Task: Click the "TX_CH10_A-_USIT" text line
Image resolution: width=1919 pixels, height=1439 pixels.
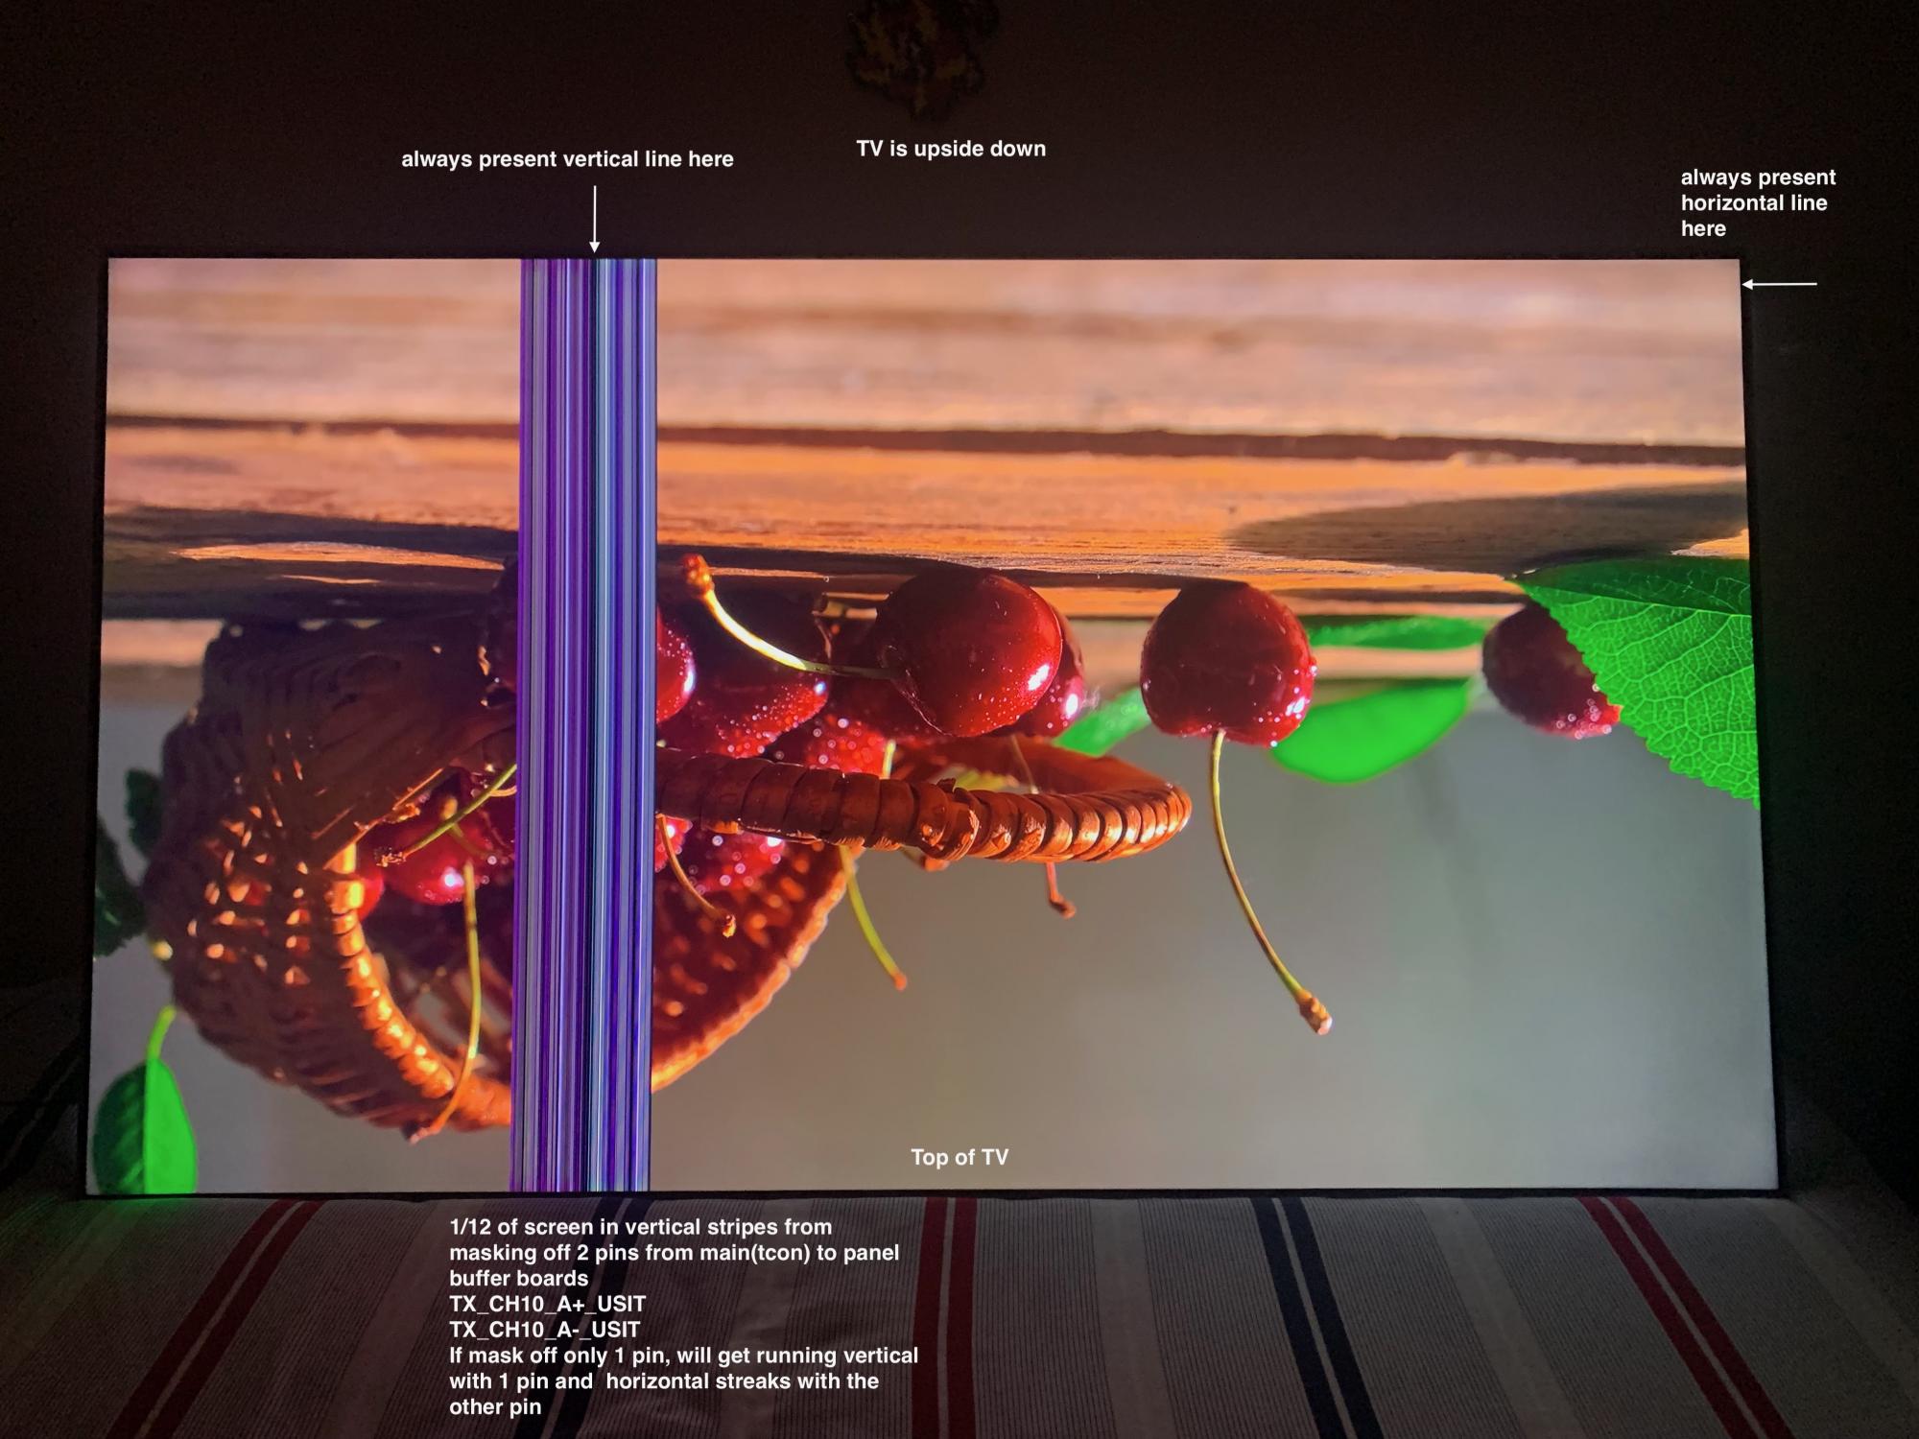Action: (x=544, y=1330)
